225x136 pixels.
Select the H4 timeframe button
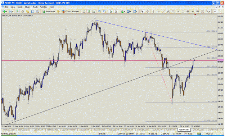tap(215, 12)
